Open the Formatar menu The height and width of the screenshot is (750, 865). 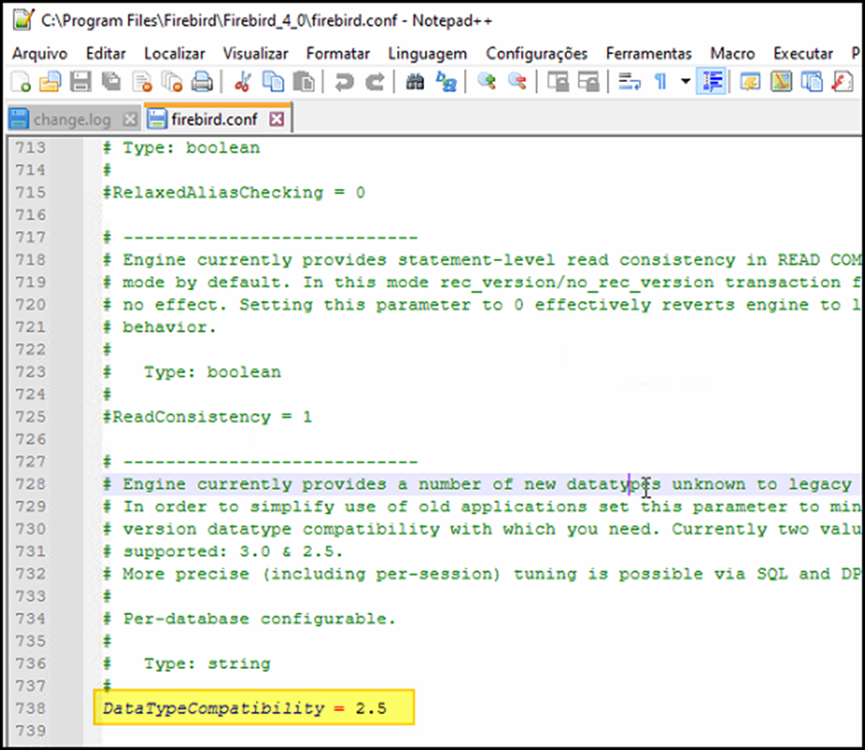[337, 53]
